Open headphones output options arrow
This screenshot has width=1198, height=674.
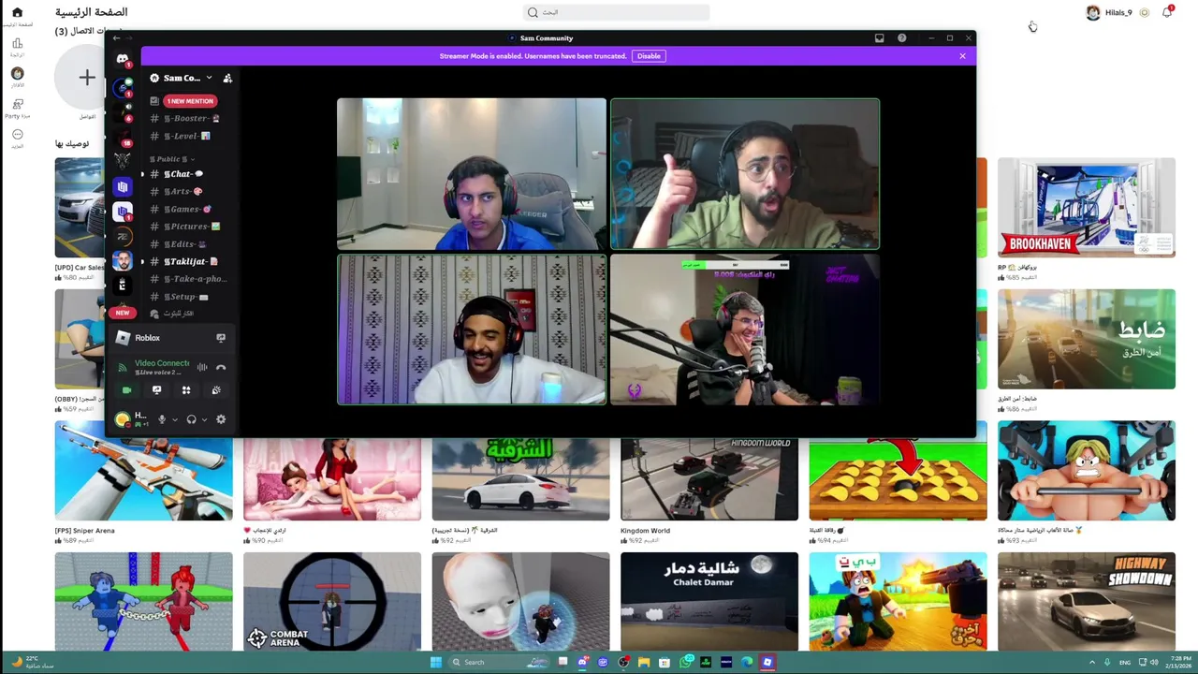(x=204, y=419)
